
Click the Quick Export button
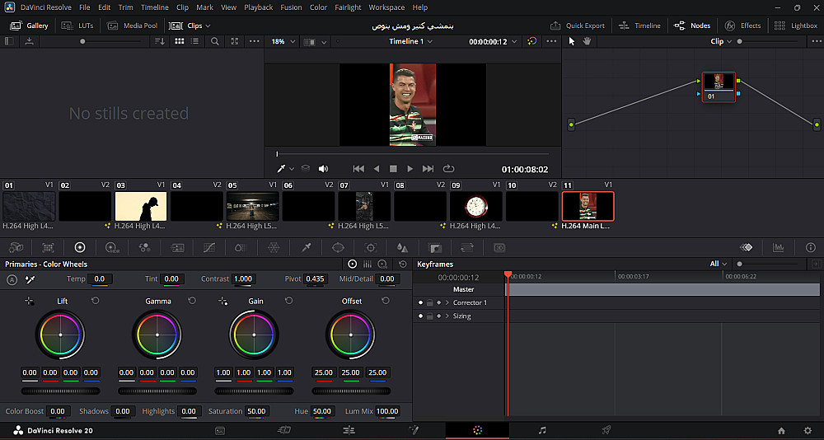pyautogui.click(x=578, y=26)
